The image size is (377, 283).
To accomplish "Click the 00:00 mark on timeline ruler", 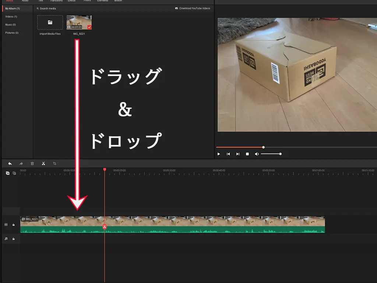I will pos(23,170).
